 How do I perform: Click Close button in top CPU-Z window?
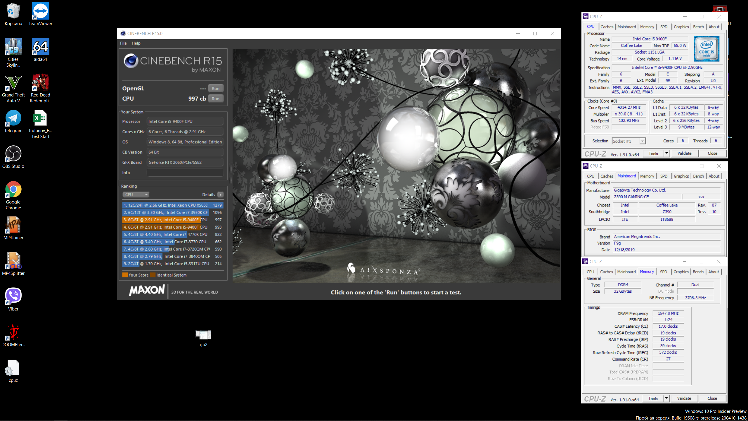tap(713, 153)
